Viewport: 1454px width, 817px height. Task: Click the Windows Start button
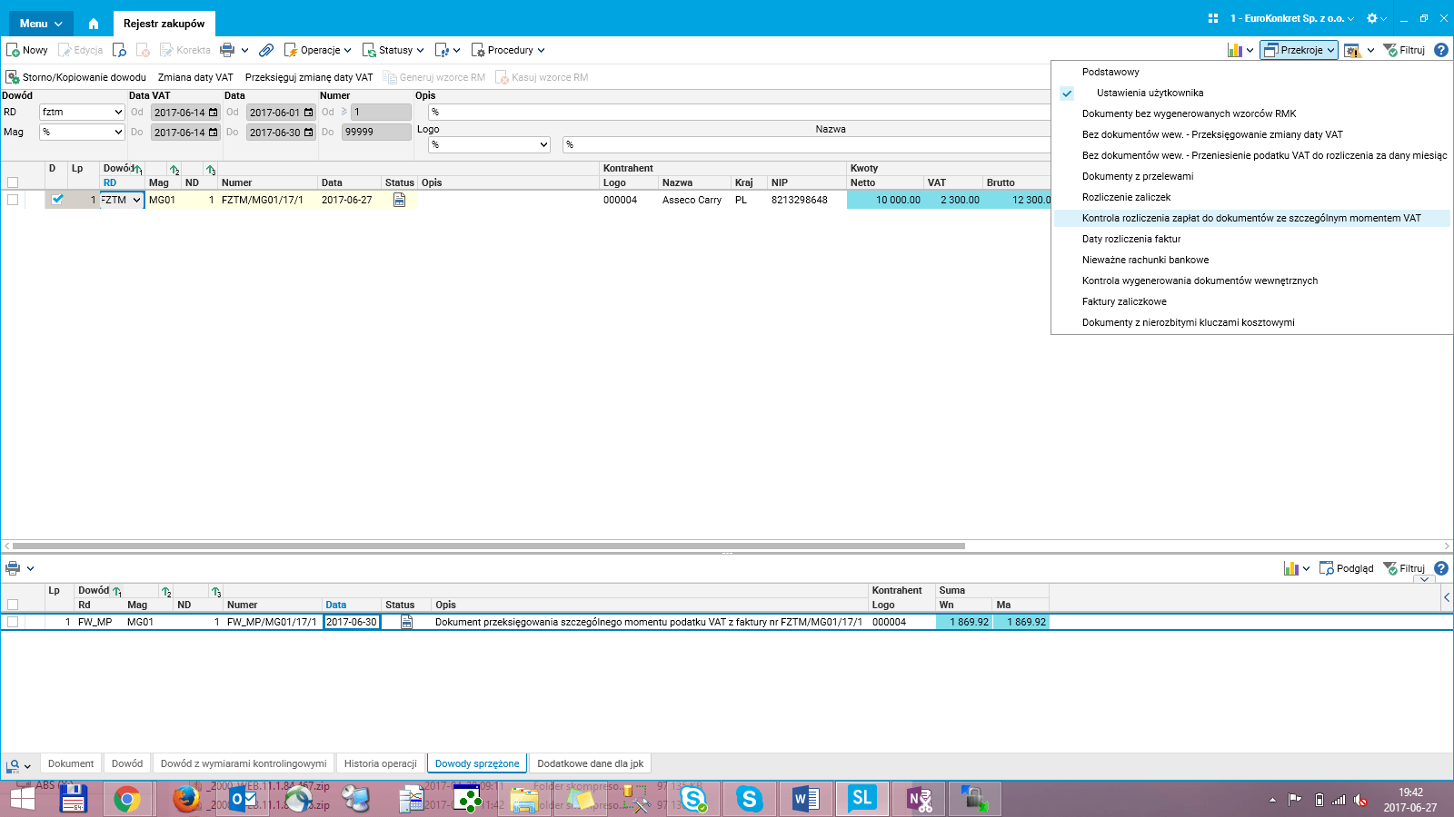[22, 799]
